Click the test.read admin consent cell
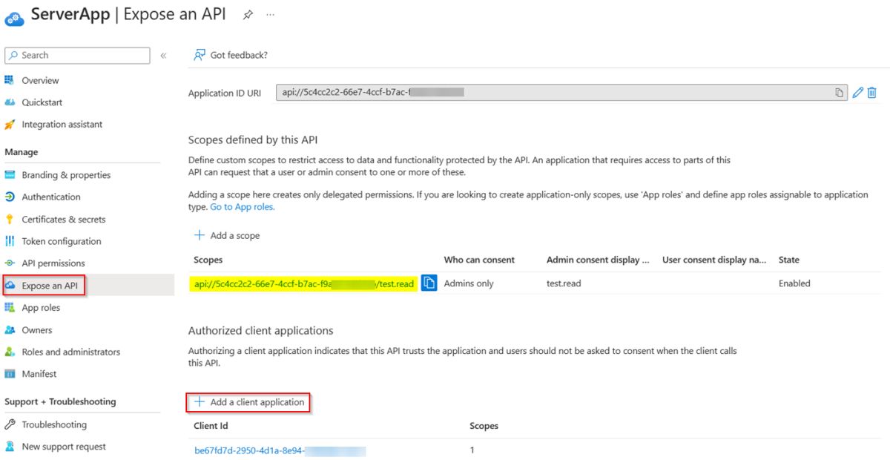Image resolution: width=890 pixels, height=460 pixels. tap(564, 283)
